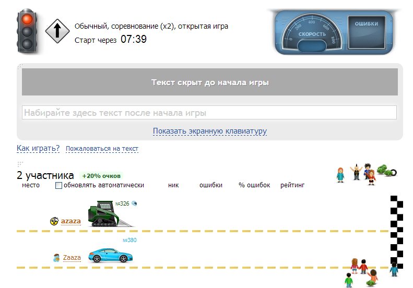
Task: Click the место column header
Action: click(31, 185)
